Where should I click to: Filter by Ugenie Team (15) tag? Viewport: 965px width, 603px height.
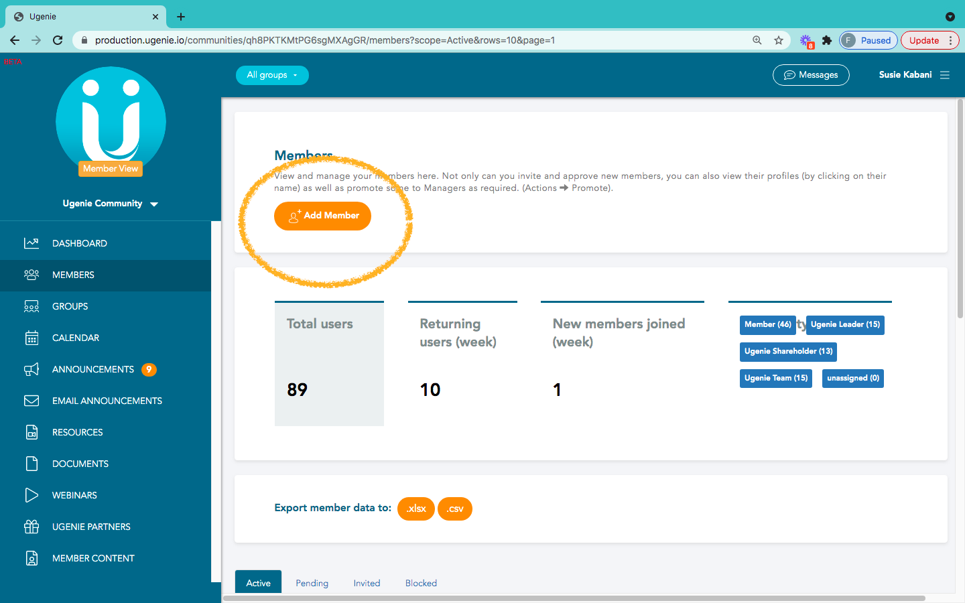776,379
